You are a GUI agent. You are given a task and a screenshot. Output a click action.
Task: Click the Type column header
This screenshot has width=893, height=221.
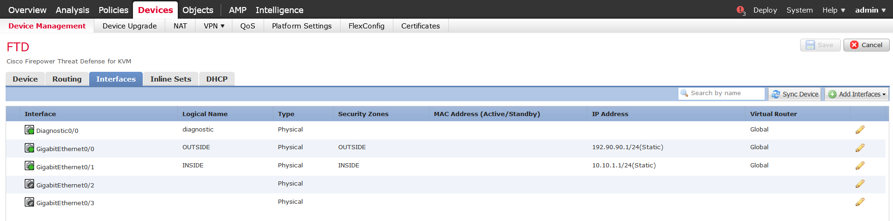286,114
